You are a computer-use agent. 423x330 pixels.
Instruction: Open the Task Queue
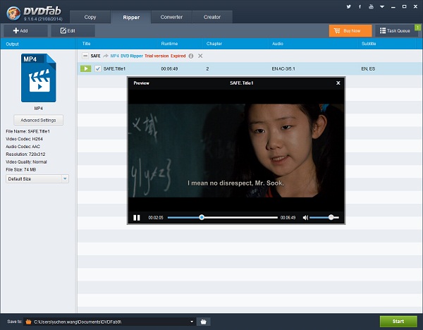(395, 31)
